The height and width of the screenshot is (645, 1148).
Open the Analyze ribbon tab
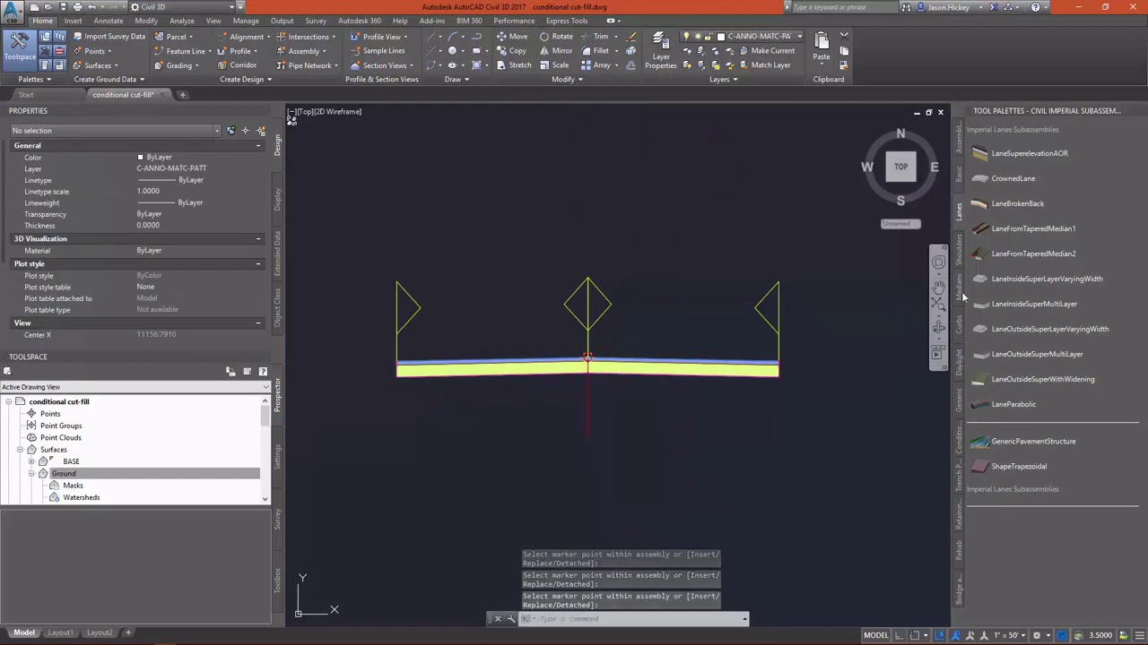click(182, 21)
